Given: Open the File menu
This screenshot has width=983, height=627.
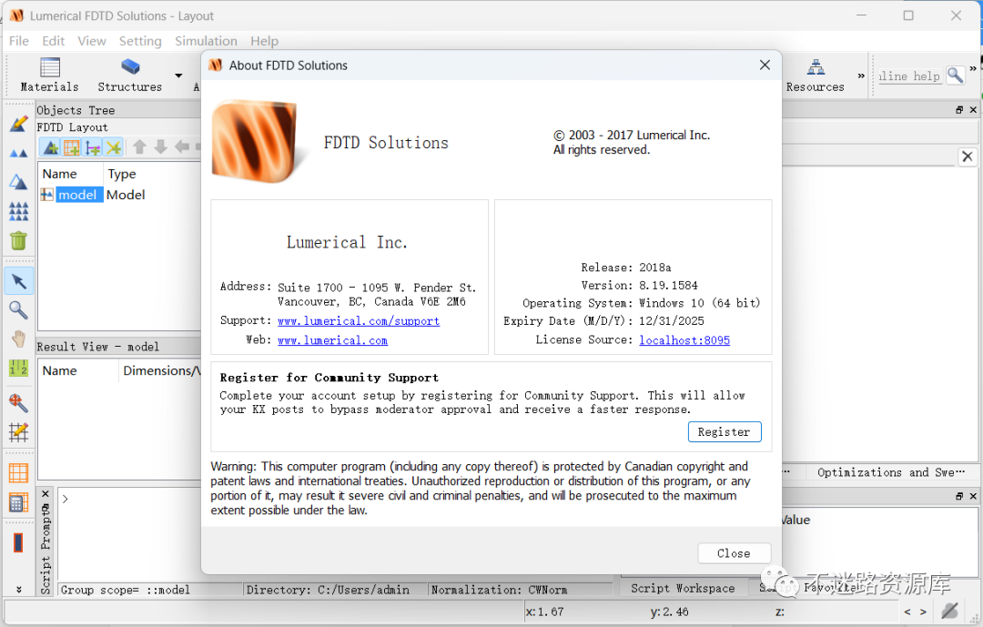Looking at the screenshot, I should [19, 41].
